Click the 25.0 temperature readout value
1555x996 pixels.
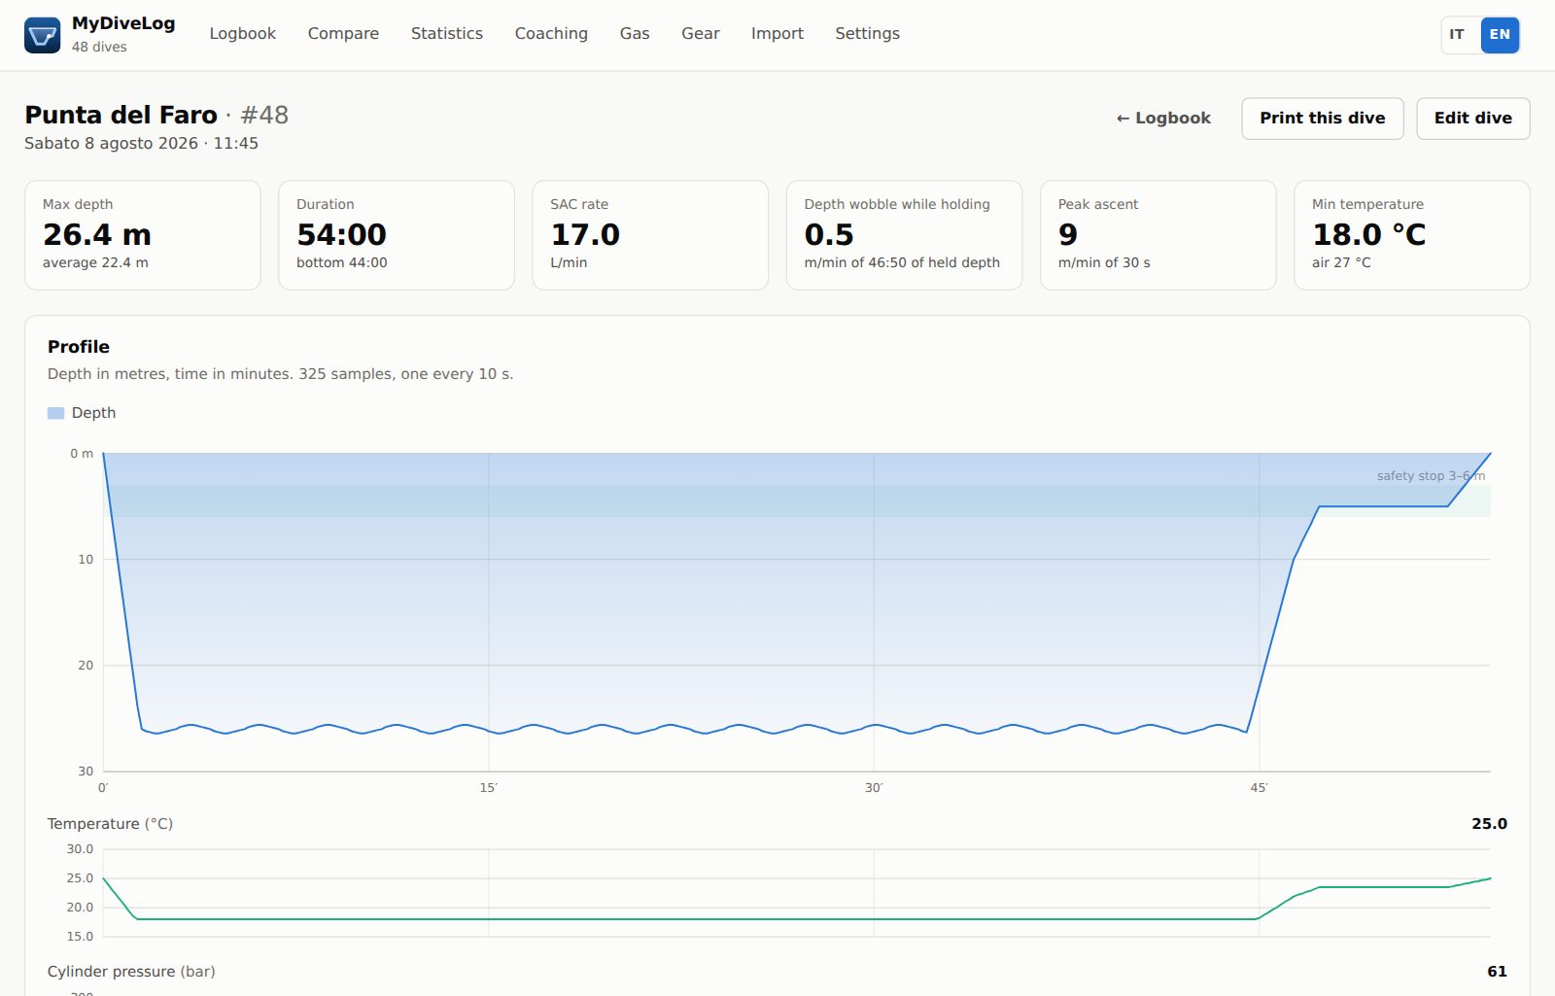pos(1489,824)
